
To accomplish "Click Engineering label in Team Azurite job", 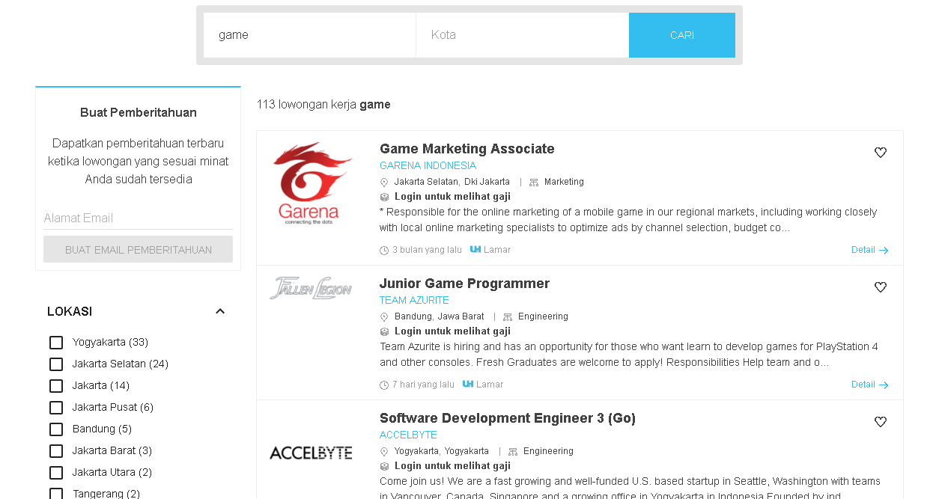I will [543, 316].
